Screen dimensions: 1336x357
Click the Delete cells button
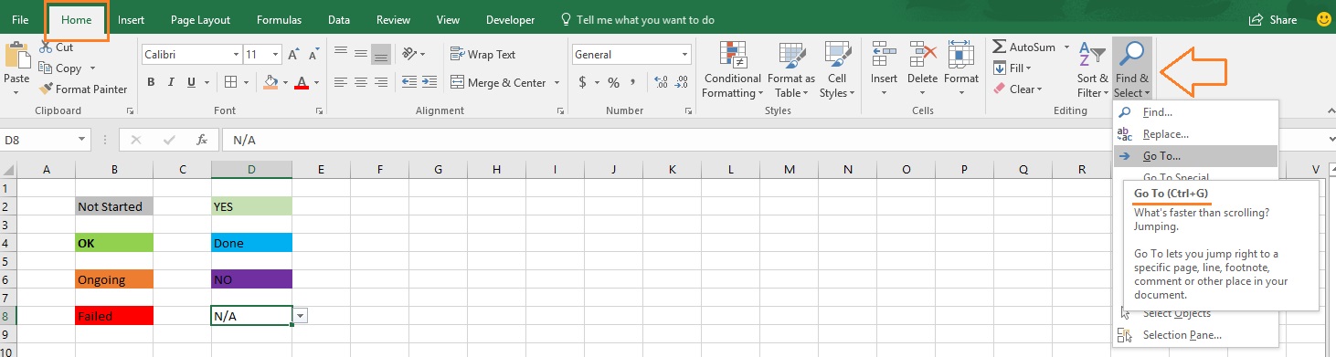click(x=922, y=69)
